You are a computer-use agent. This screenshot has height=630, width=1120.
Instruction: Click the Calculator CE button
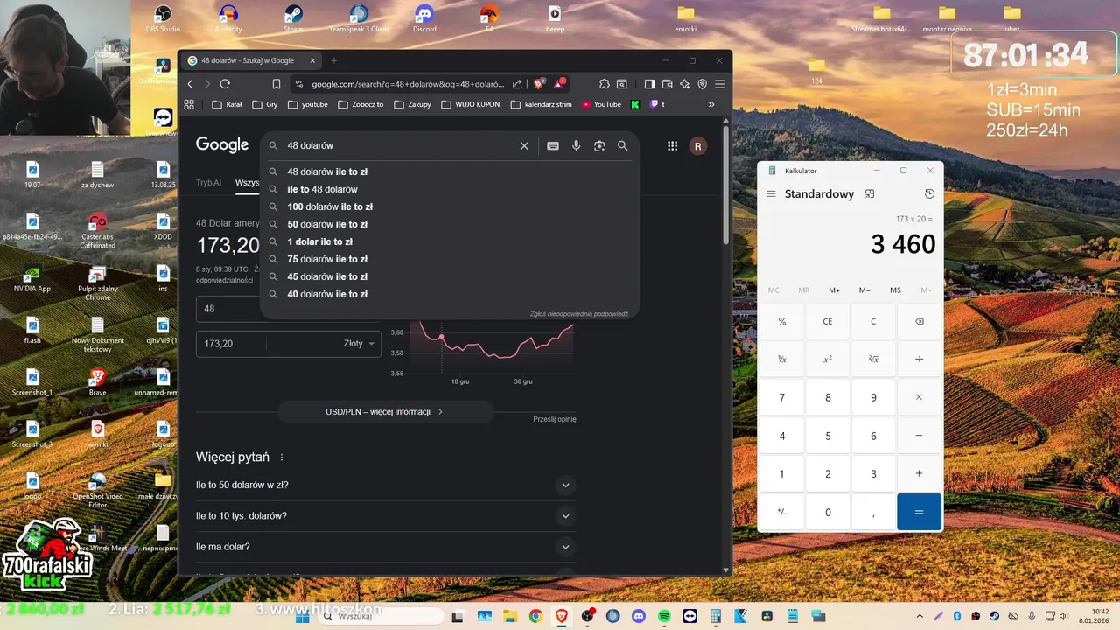[828, 321]
